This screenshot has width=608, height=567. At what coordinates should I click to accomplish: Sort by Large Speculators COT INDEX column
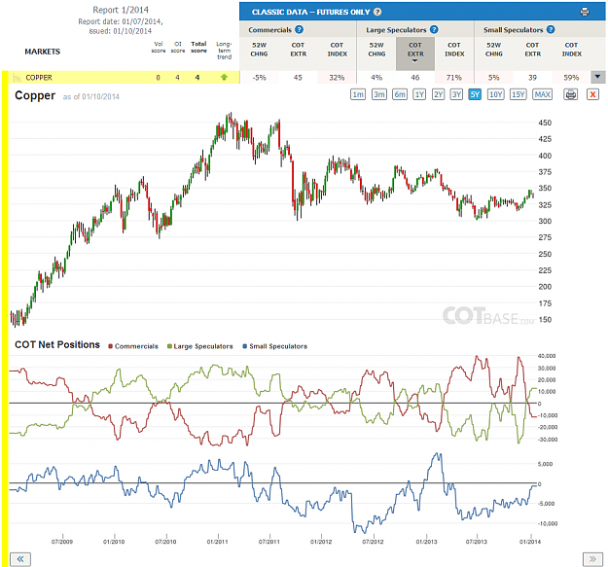coord(454,50)
